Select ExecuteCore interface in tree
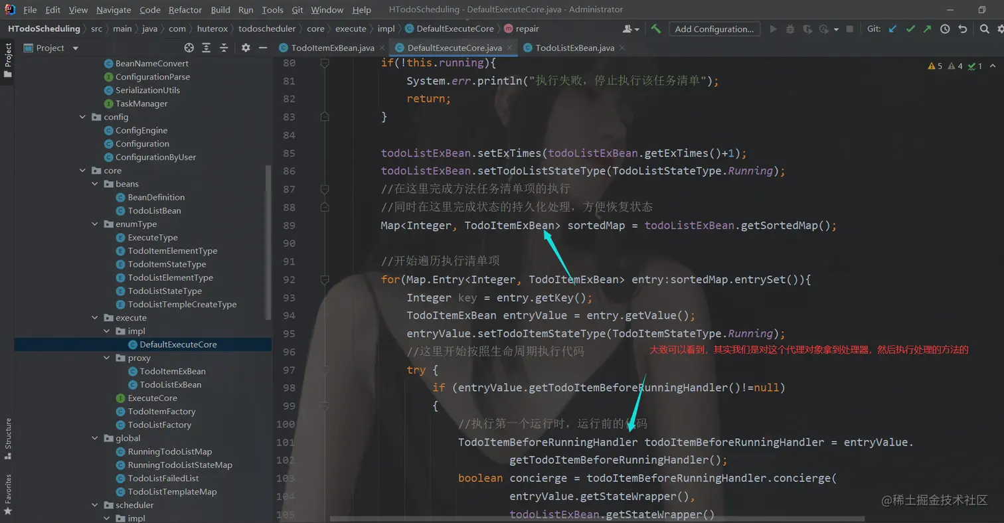 click(147, 398)
